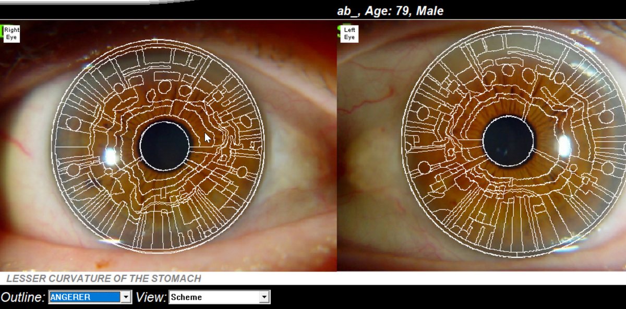Click the right eye pupil
626x309 pixels.
point(165,146)
